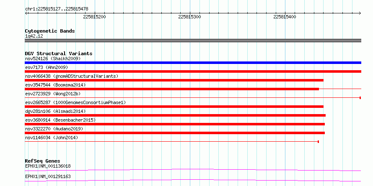Image resolution: width=373 pixels, height=186 pixels.
Task: Open the EPHX1|NM_001291163 gene label
Action: (48, 177)
